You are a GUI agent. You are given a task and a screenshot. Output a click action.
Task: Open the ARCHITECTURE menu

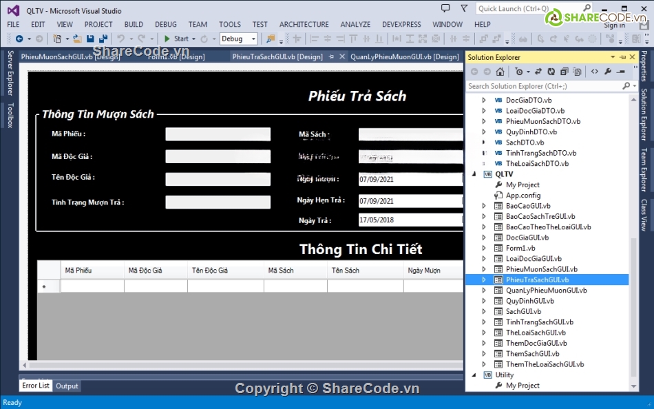(x=304, y=24)
